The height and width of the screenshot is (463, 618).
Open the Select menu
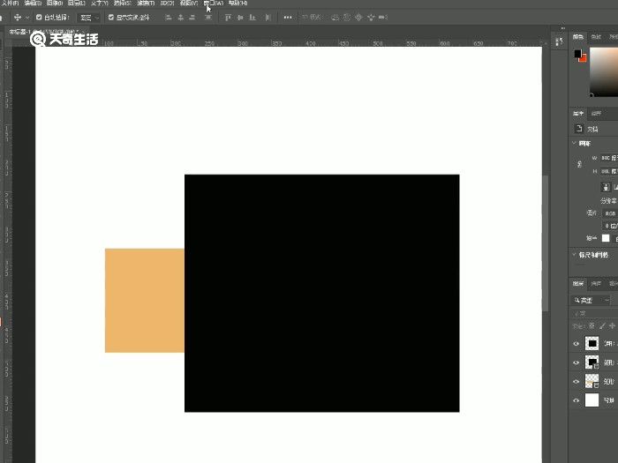coord(122,4)
